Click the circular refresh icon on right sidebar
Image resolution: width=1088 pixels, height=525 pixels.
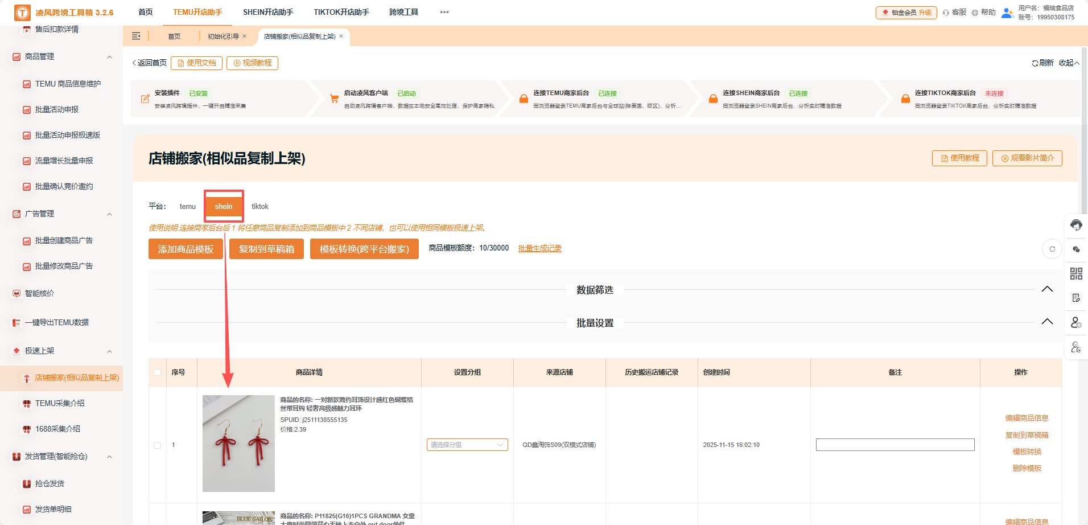[1052, 249]
